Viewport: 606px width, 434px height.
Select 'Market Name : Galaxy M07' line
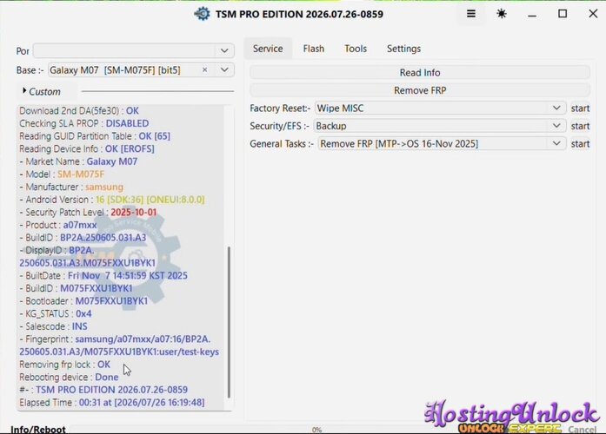pos(78,161)
